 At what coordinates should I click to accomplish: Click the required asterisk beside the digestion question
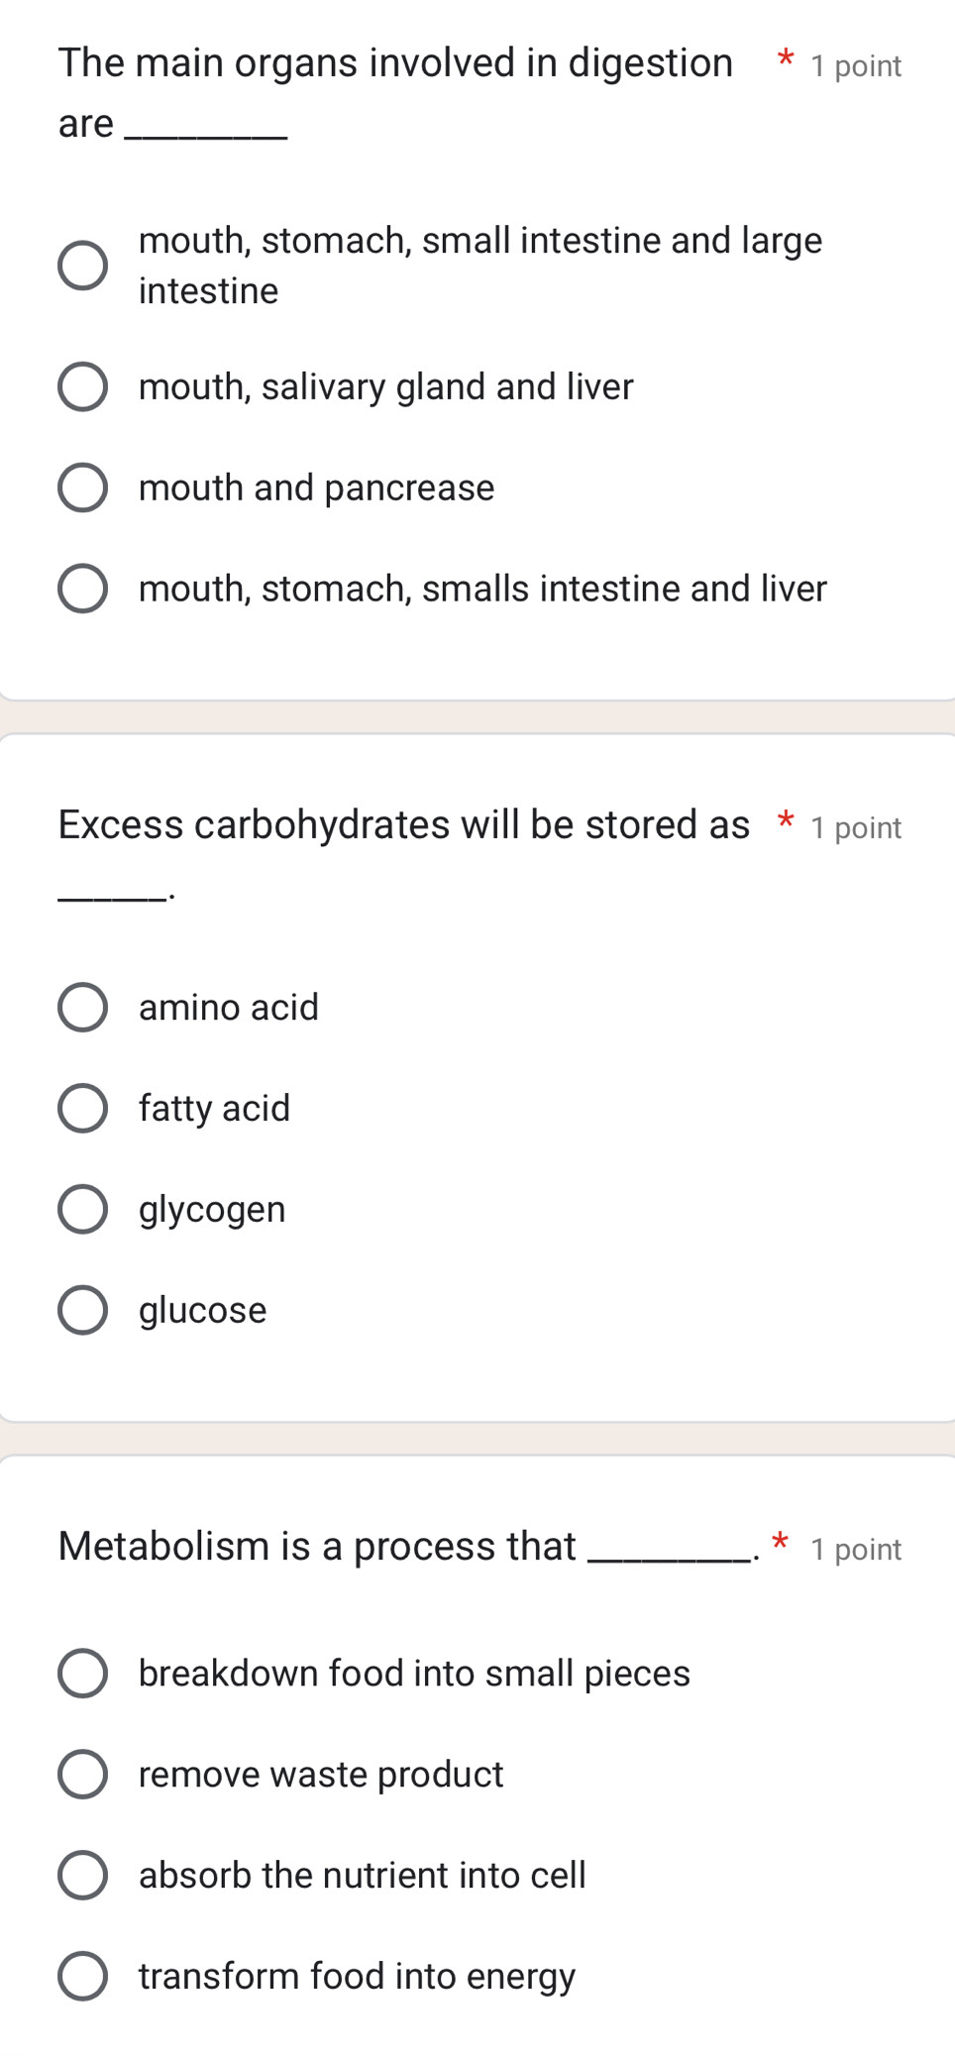click(786, 58)
